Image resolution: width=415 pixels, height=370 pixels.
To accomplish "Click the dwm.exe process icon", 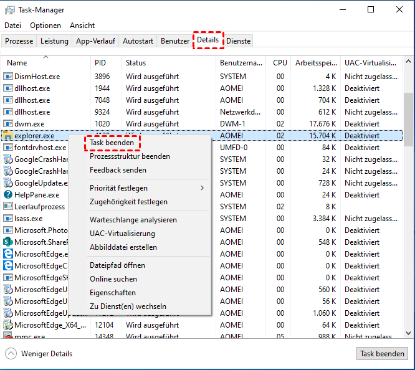I will [x=9, y=124].
